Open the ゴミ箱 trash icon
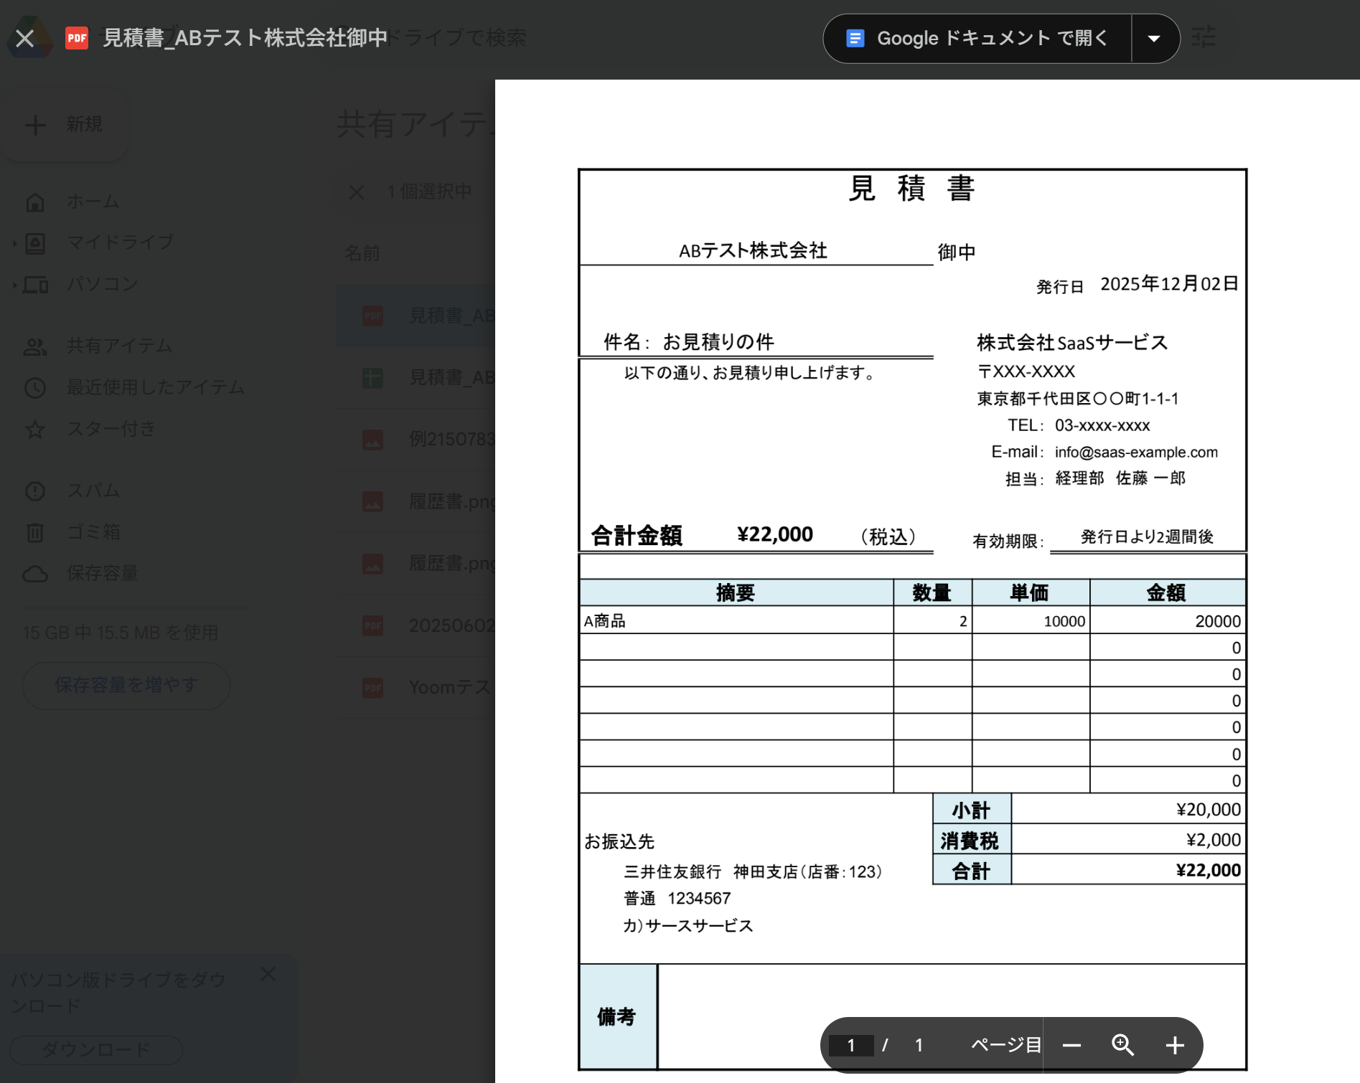1360x1083 pixels. 35,533
